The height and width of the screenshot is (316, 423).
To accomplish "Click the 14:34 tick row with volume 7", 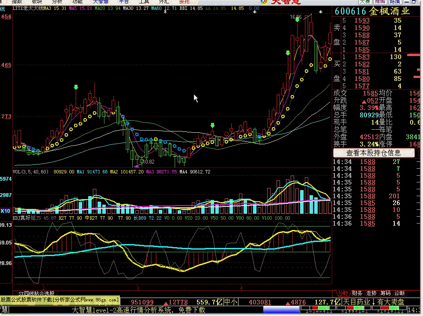I will [x=367, y=169].
